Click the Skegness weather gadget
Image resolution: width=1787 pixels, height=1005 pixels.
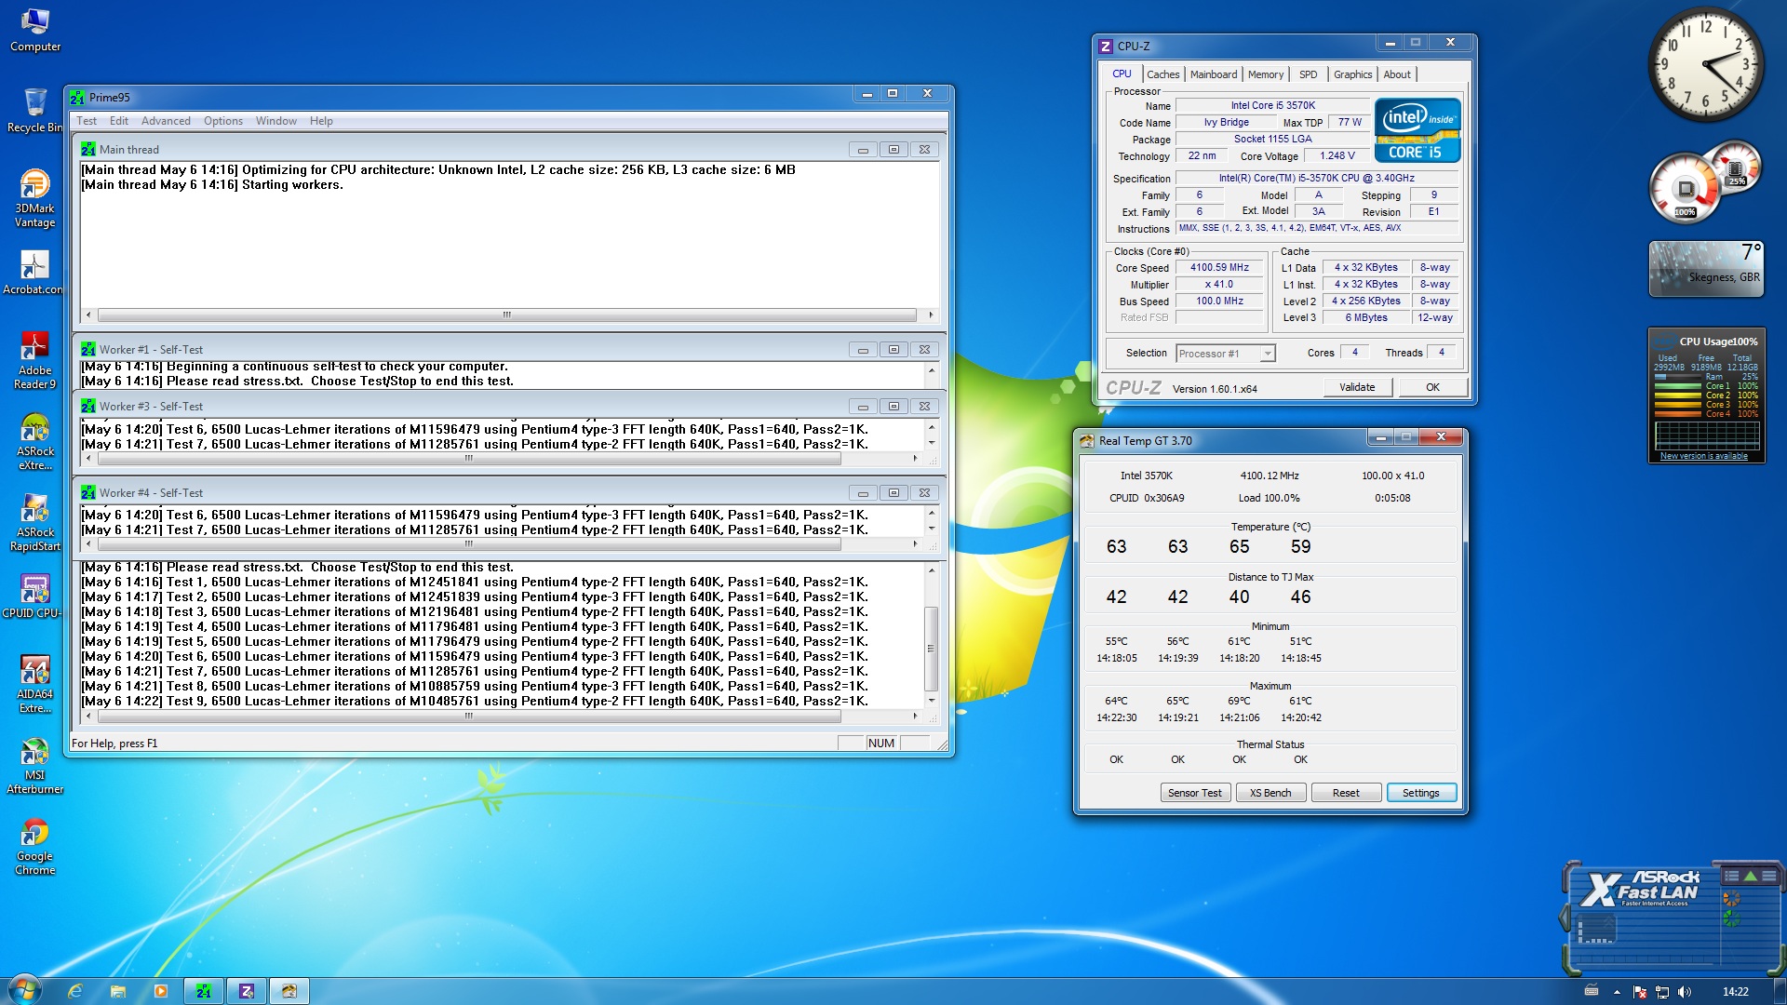click(x=1706, y=268)
